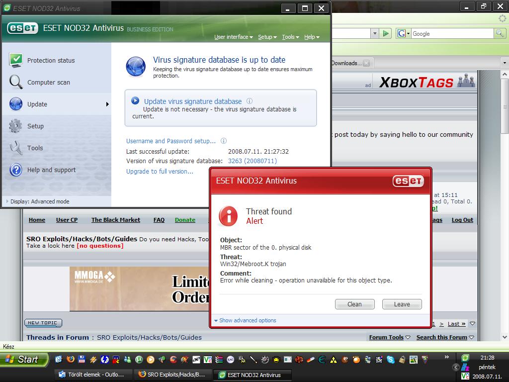Open browser address bar history dropdown
This screenshot has width=509, height=382.
coord(375,33)
